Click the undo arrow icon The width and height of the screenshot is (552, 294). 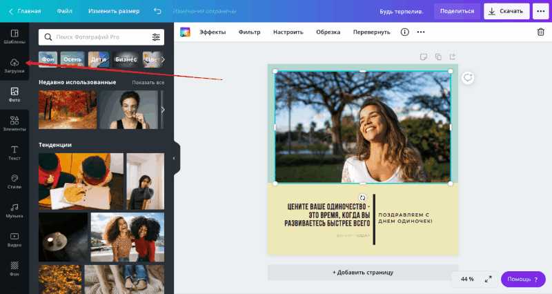[x=157, y=11]
